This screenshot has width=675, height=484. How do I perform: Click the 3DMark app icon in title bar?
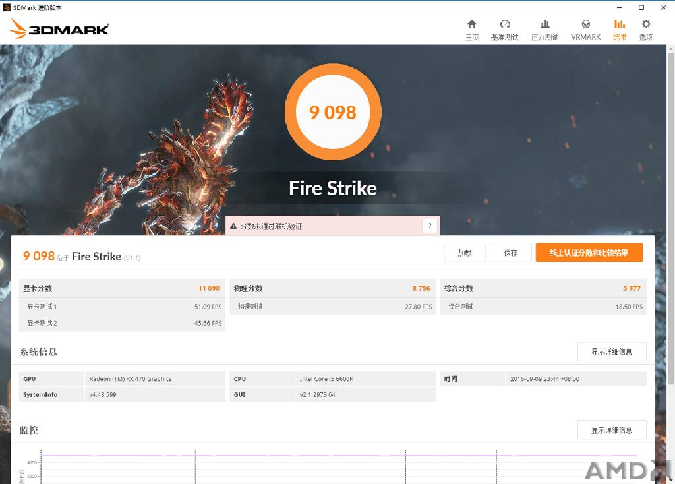(7, 7)
